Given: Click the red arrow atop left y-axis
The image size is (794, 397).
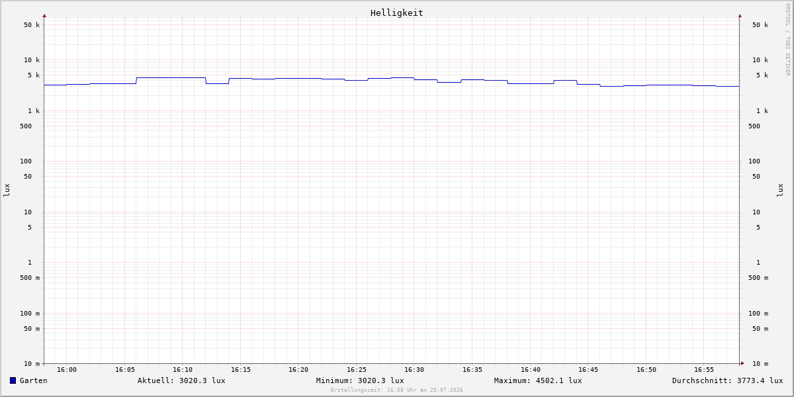Looking at the screenshot, I should pos(44,15).
